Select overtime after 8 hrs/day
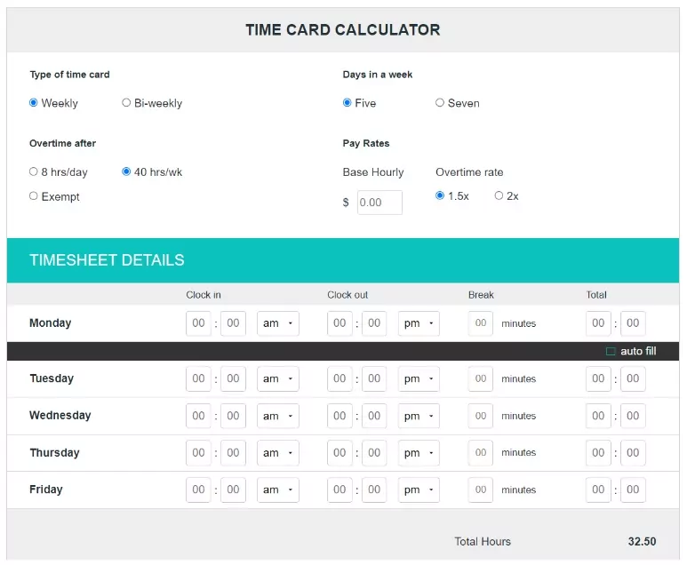This screenshot has width=687, height=565. click(33, 171)
